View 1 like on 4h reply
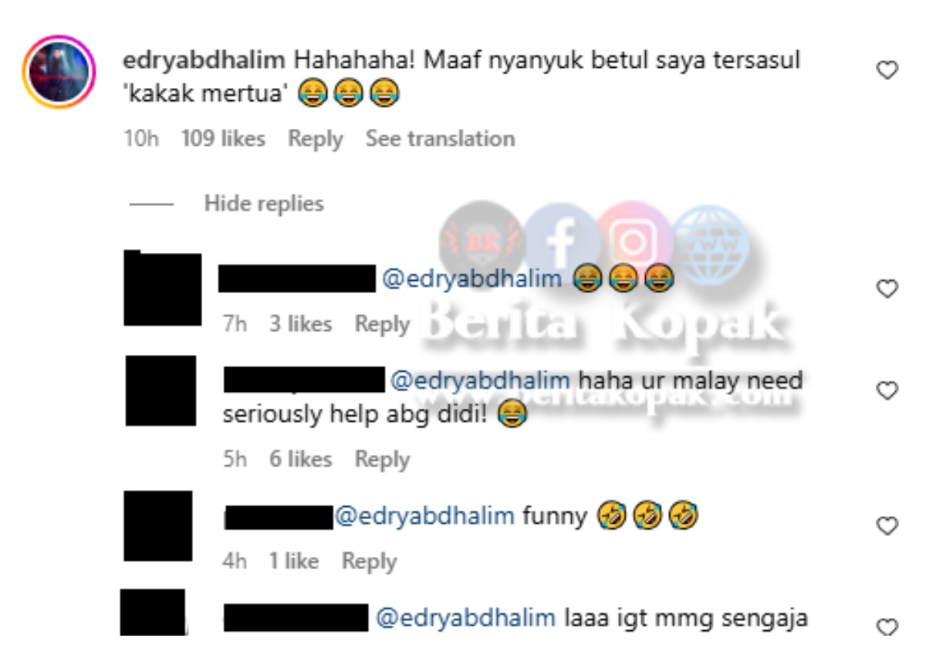 [294, 561]
